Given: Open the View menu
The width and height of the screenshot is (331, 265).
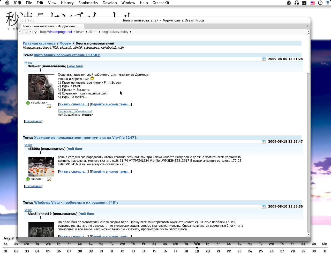Looking at the screenshot, I should 52,3.
